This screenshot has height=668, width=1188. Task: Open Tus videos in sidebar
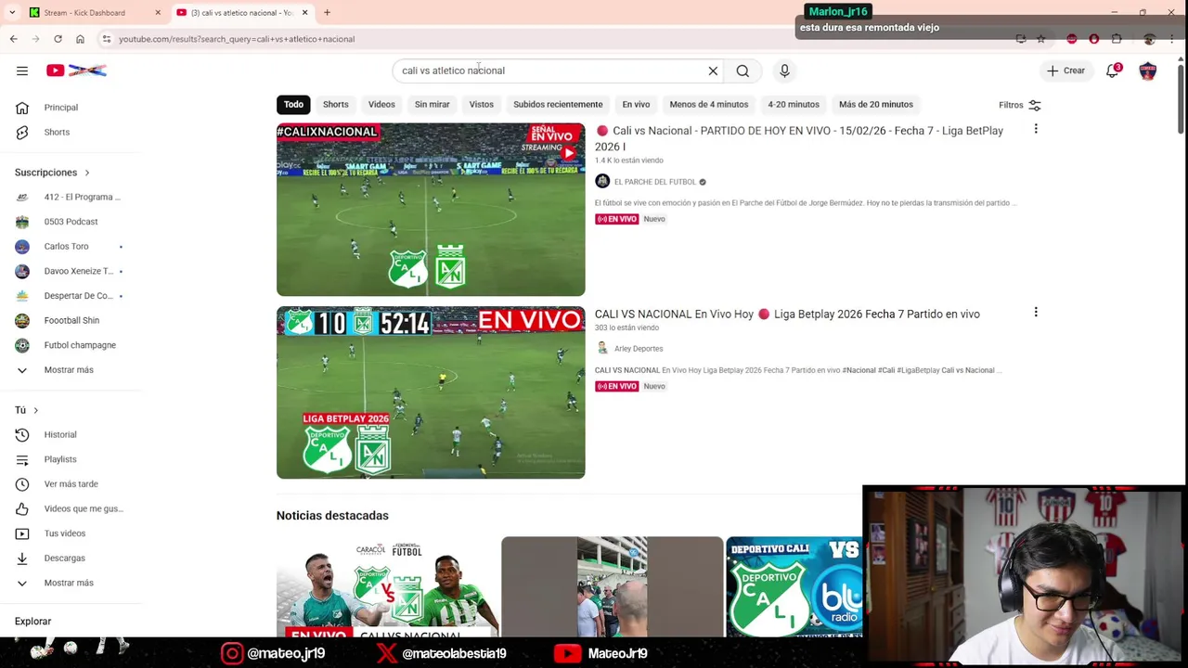click(65, 533)
